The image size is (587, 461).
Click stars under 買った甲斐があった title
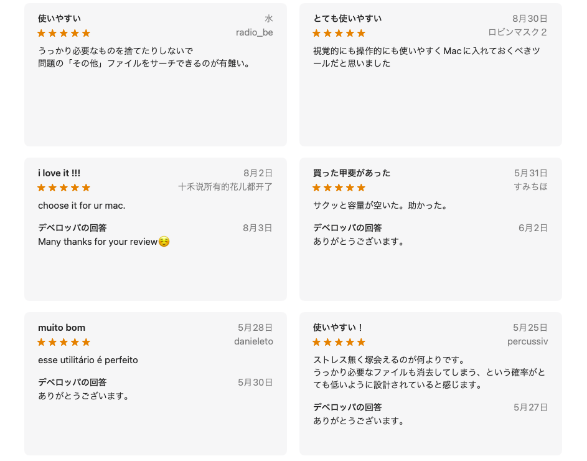click(339, 188)
